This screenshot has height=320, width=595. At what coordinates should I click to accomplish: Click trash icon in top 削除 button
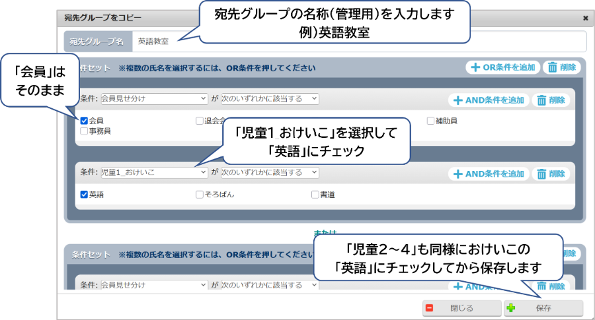pos(553,67)
